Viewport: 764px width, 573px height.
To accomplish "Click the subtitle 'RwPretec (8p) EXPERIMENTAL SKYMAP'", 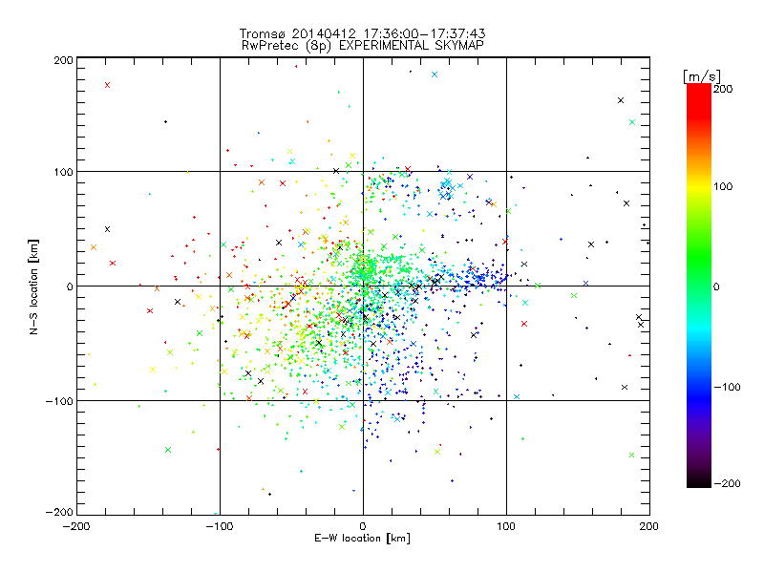I will 363,46.
